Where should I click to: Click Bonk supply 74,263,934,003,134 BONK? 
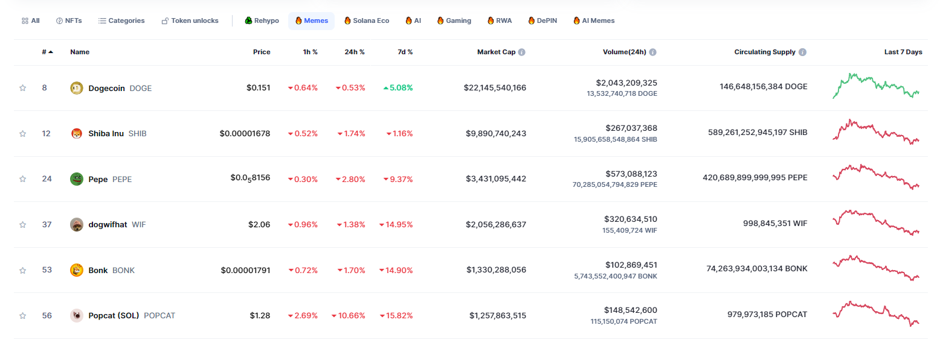point(757,269)
